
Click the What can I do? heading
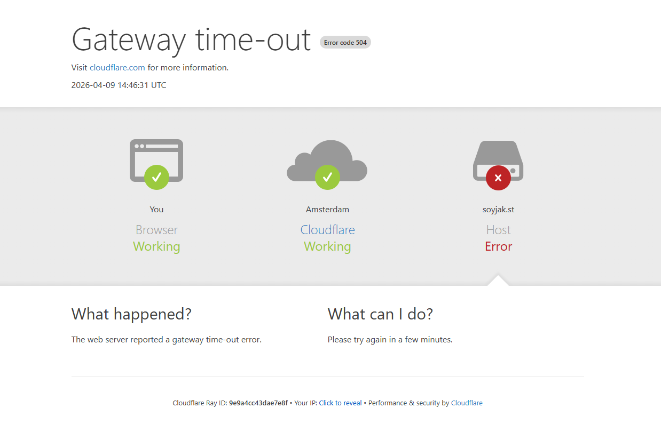pos(380,314)
